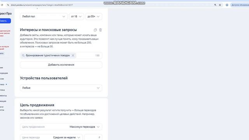Open sidebar item ending with 'тека'
The height and width of the screenshot is (140, 249).
click(x=2, y=90)
